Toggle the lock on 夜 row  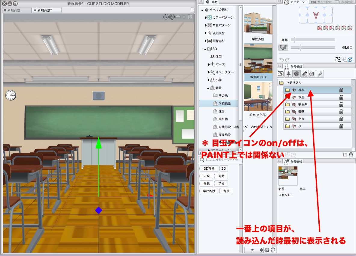[x=341, y=126]
